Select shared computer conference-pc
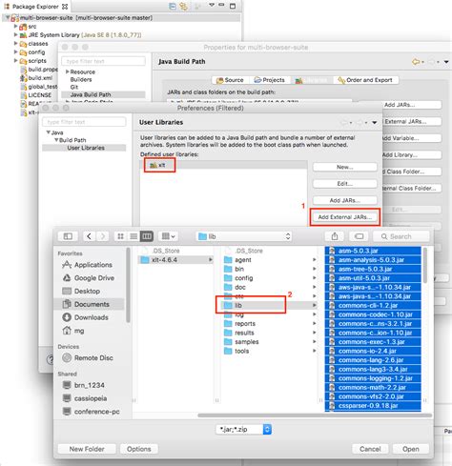 [92, 412]
